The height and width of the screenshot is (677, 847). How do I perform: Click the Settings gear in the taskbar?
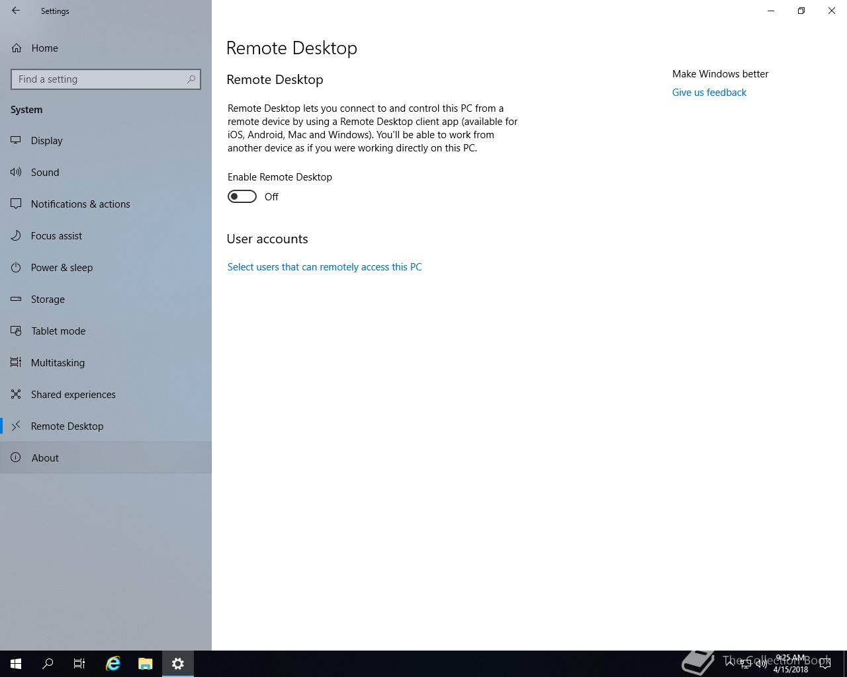pyautogui.click(x=178, y=664)
